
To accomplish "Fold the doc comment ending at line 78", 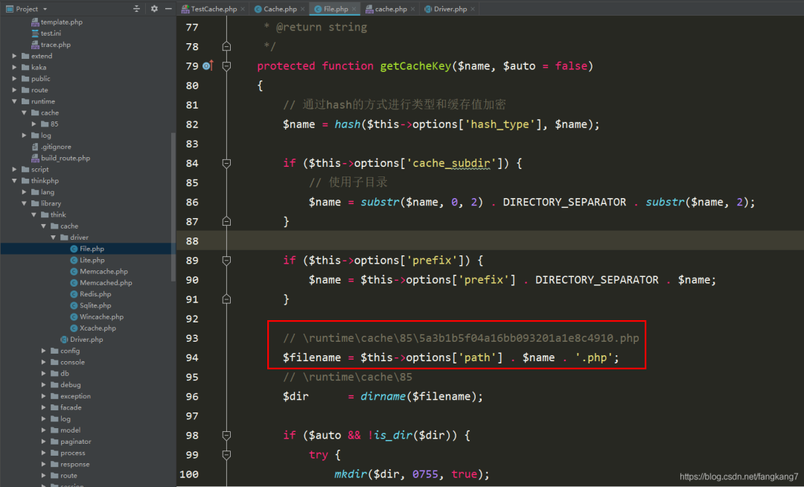I will click(x=226, y=47).
